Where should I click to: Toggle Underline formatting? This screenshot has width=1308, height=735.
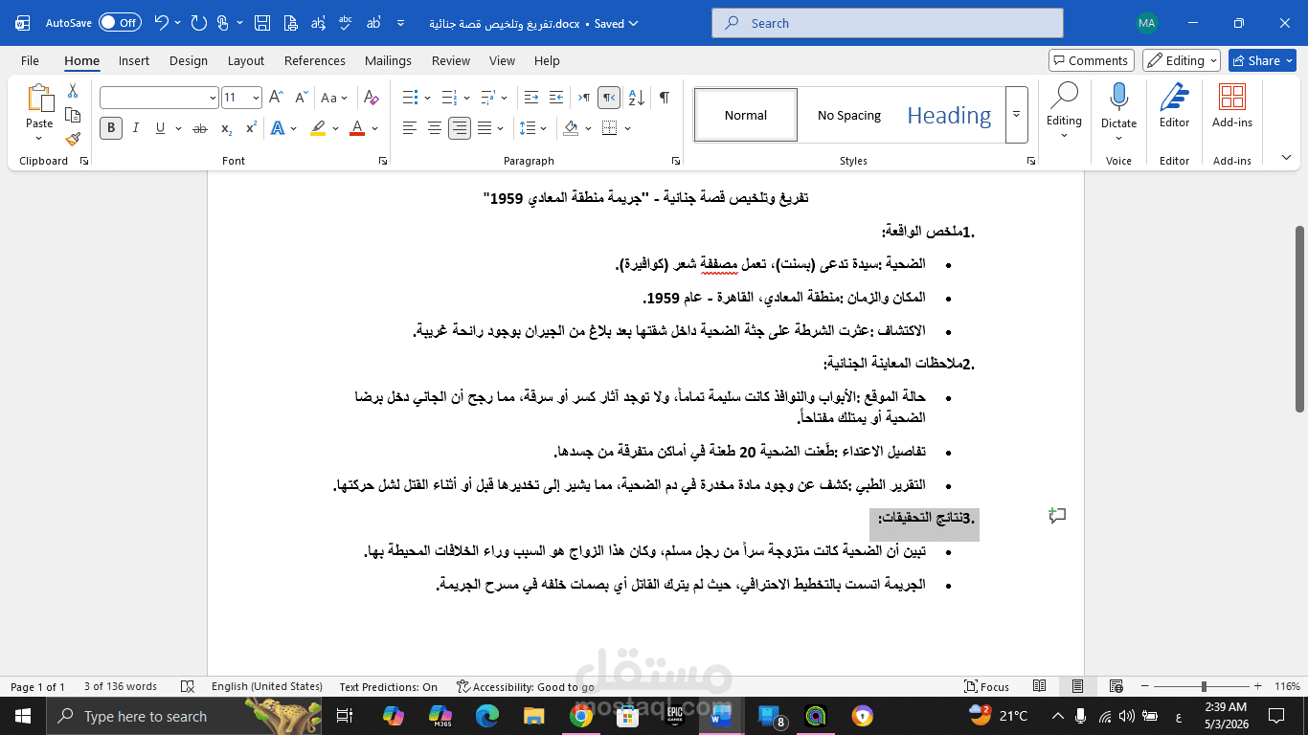160,128
